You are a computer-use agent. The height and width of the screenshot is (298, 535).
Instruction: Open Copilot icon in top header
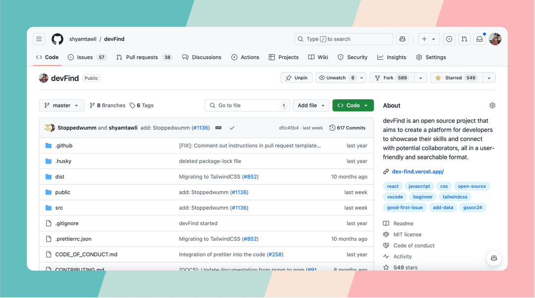click(x=402, y=39)
